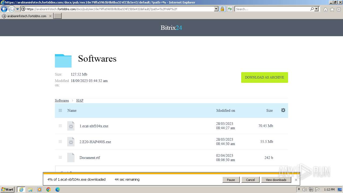343x193 pixels.
Task: Sort by the Size column header
Action: [x=270, y=110]
